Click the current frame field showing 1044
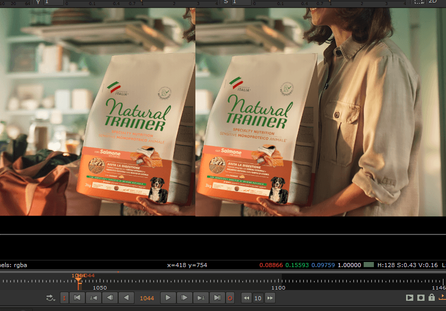This screenshot has height=311, width=446. [x=147, y=298]
